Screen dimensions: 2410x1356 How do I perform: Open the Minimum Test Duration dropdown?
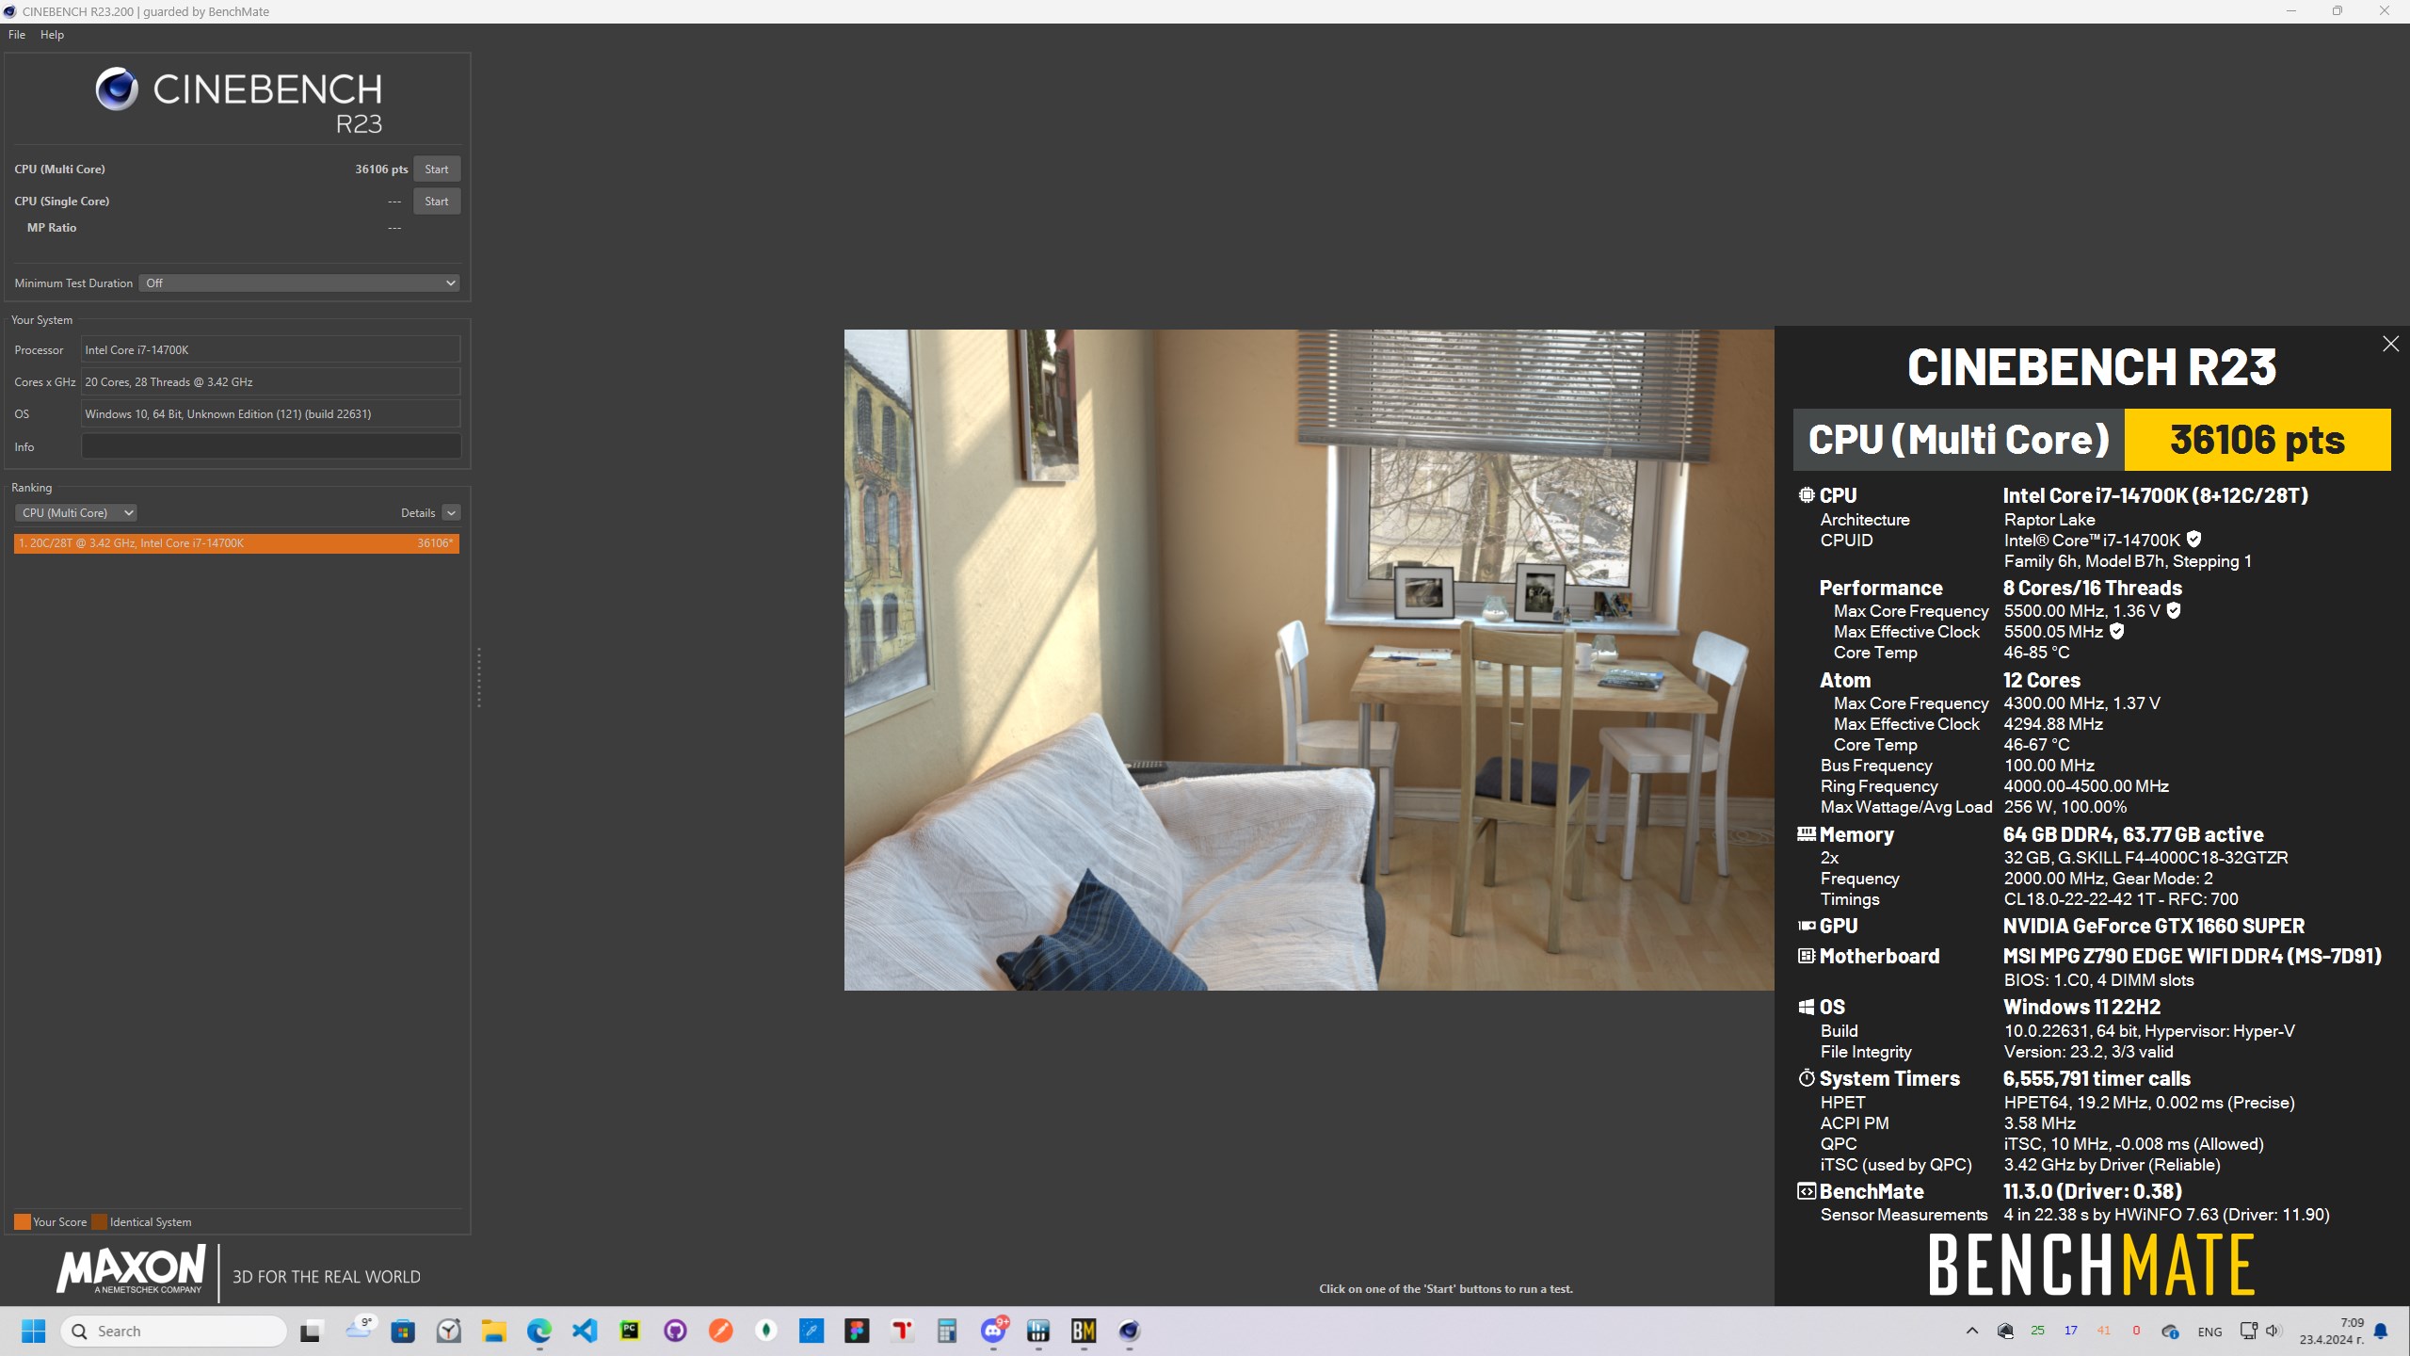click(299, 283)
